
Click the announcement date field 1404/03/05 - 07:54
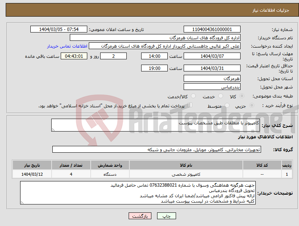[59, 29]
